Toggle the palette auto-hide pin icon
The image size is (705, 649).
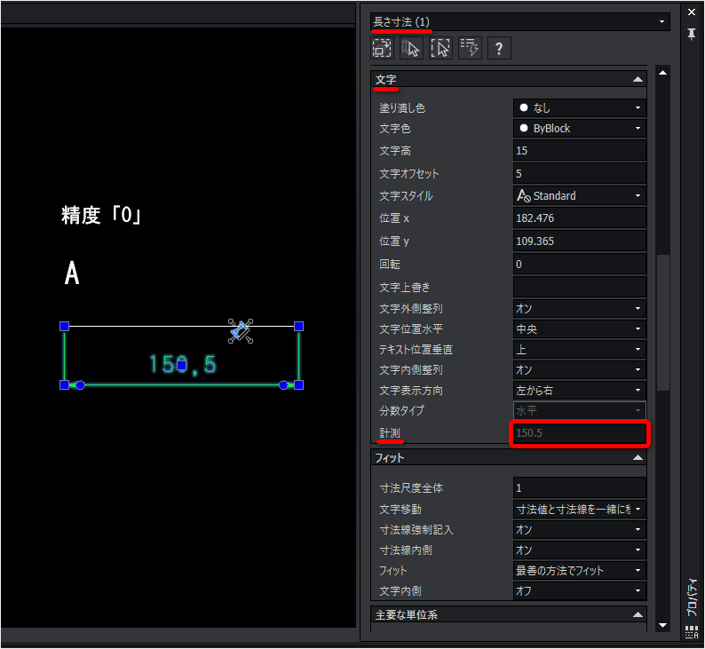pyautogui.click(x=692, y=34)
